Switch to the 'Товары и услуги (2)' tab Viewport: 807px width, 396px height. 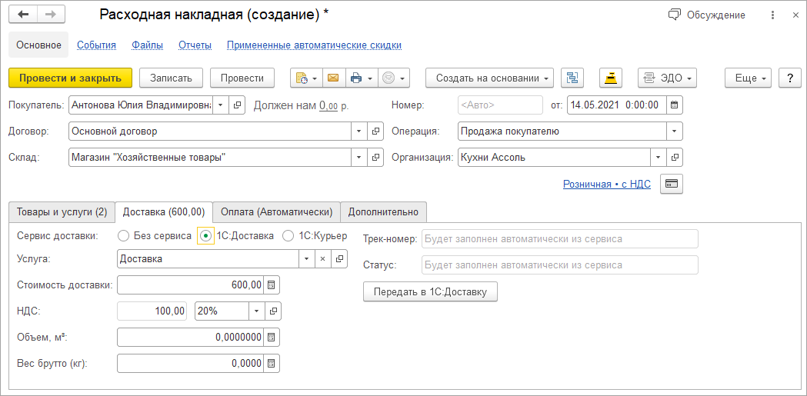point(62,211)
